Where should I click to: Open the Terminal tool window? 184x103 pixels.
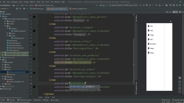[x=11, y=100]
